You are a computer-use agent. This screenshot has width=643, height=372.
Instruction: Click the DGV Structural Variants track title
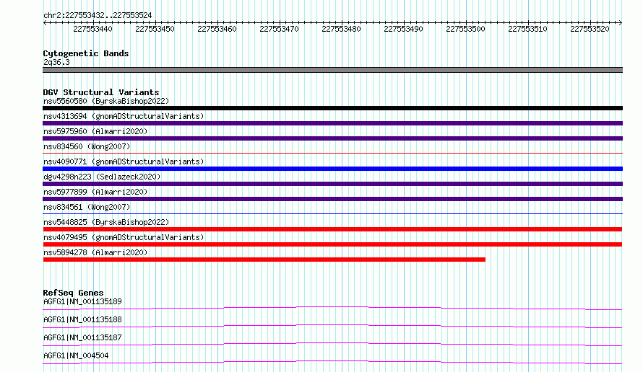point(101,92)
